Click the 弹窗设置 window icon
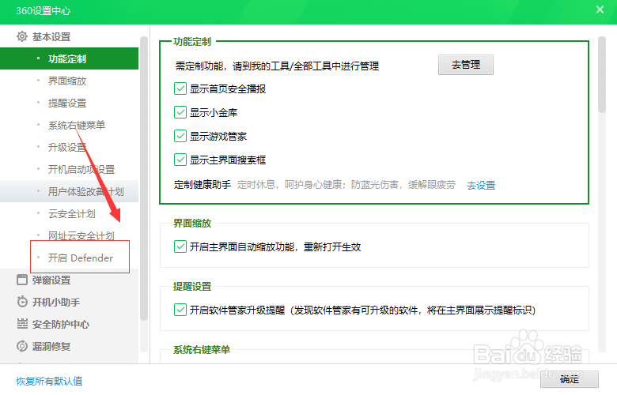The width and height of the screenshot is (617, 395). pyautogui.click(x=22, y=280)
